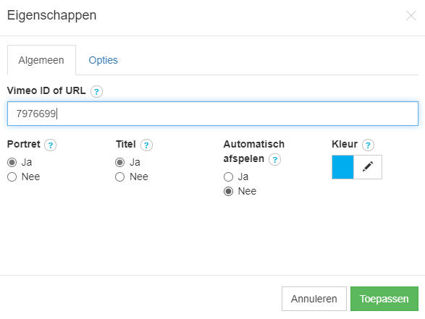The width and height of the screenshot is (425, 319).
Task: Select Nee under Portret
Action: 12,176
